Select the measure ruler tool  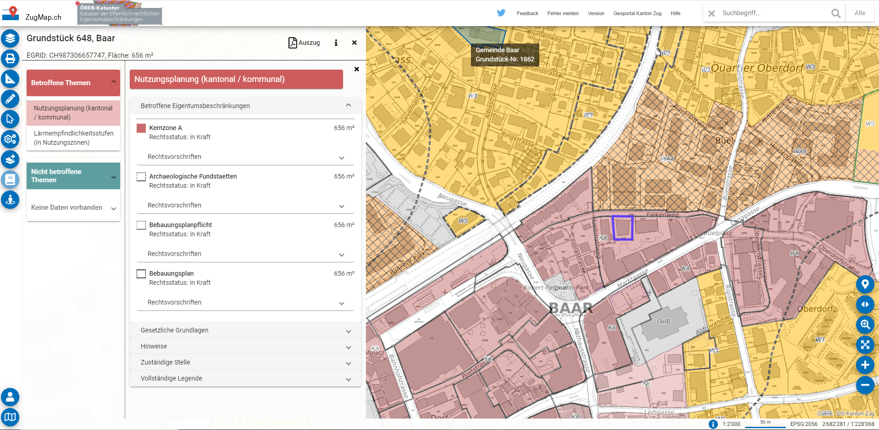click(x=10, y=79)
